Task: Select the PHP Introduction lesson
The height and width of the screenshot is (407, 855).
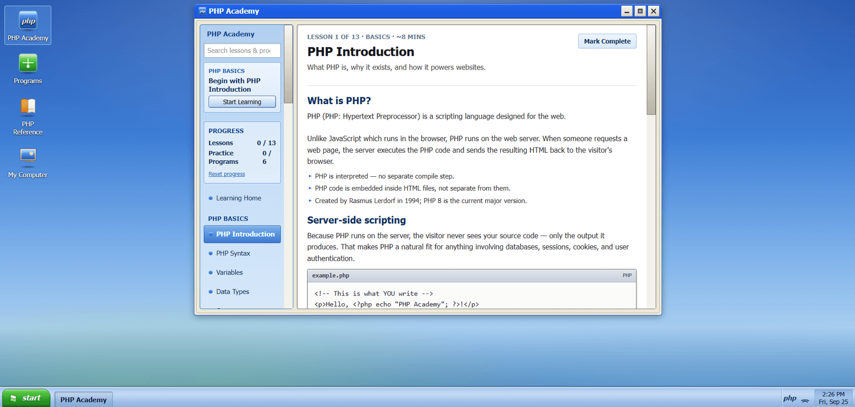Action: [x=242, y=234]
